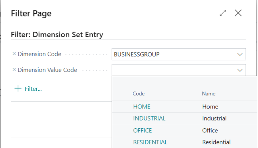
Task: Click the BUSINESSGROUP Dimension Code field
Action: point(174,54)
